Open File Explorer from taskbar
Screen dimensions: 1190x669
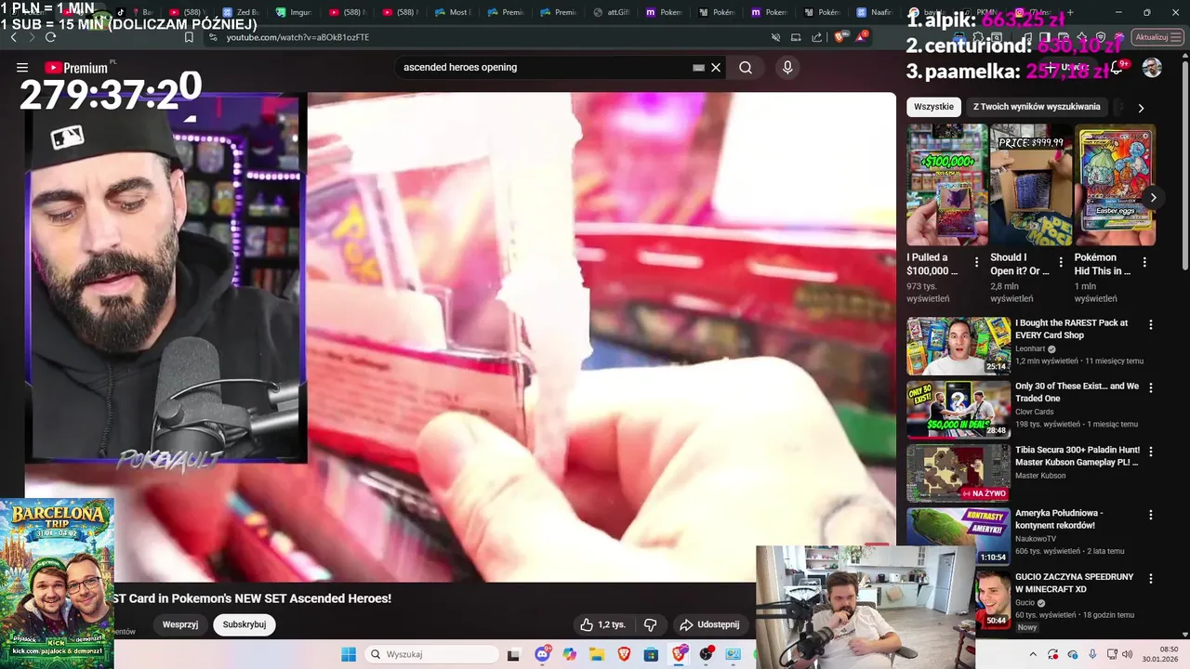coord(597,655)
